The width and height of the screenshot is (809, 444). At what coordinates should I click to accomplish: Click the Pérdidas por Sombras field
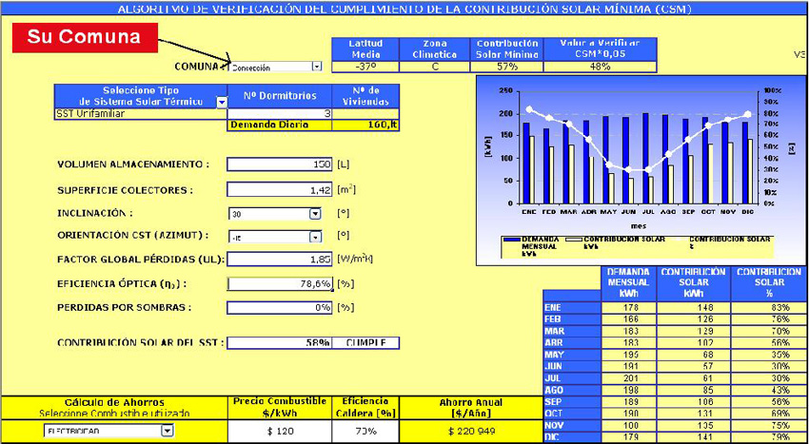[x=279, y=307]
